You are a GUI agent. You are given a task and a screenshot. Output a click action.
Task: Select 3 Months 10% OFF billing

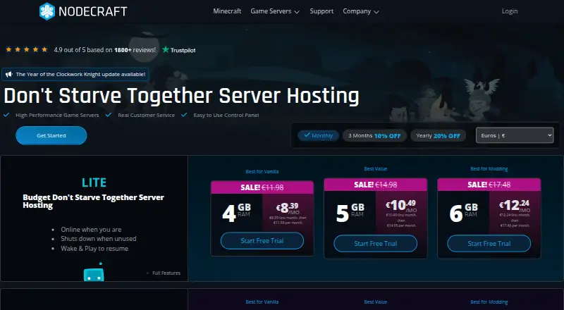[x=374, y=135]
